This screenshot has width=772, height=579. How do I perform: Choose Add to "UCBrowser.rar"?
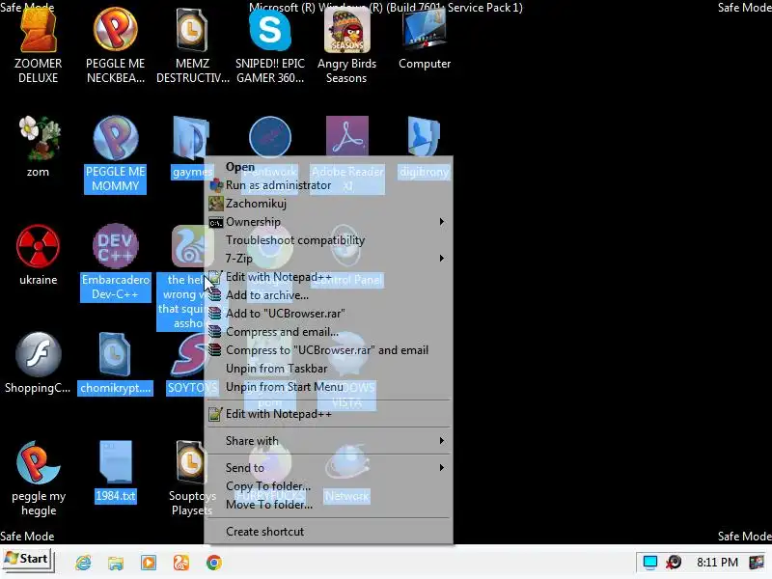click(329, 314)
